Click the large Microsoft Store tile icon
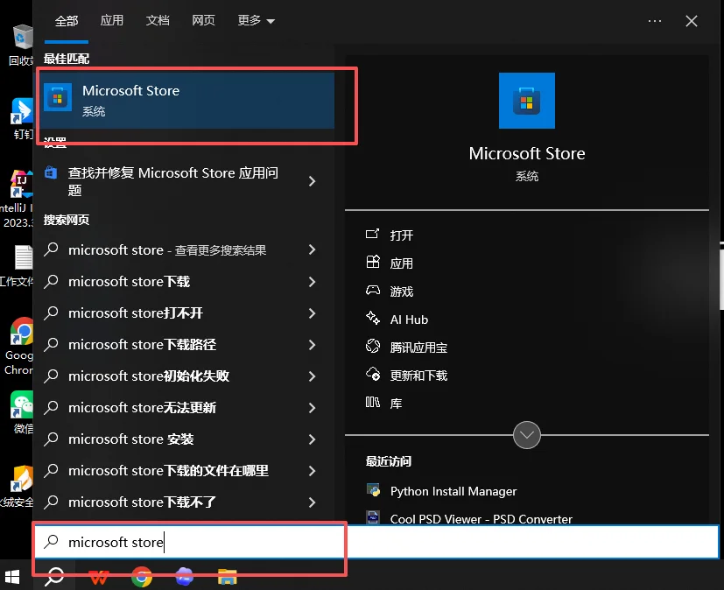 (x=527, y=101)
